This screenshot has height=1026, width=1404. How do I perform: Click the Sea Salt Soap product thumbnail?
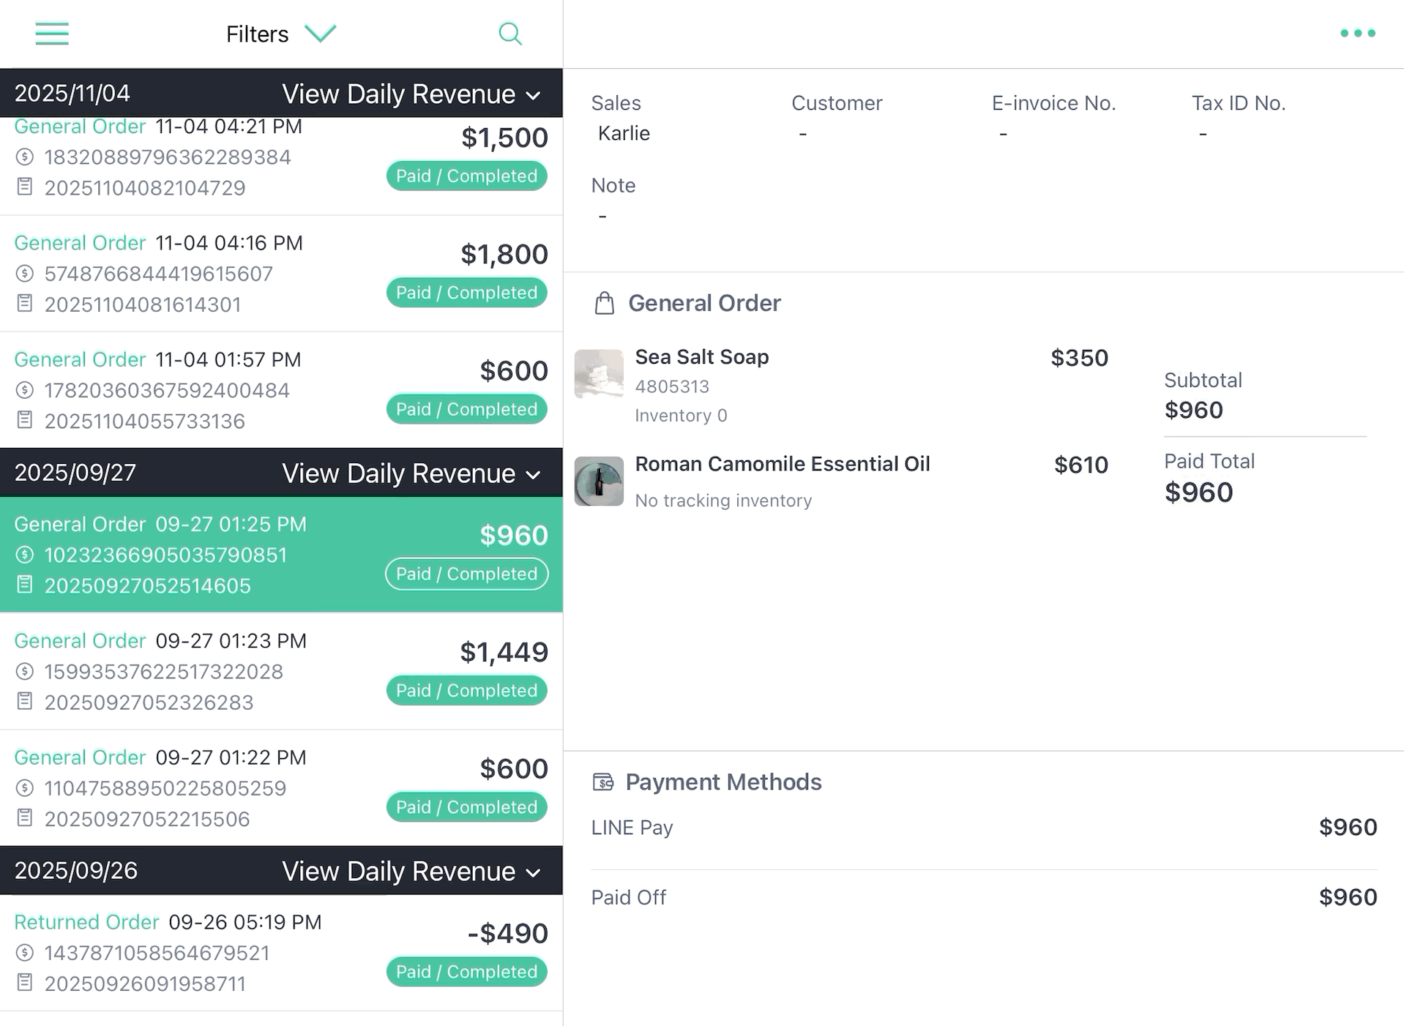click(x=599, y=374)
